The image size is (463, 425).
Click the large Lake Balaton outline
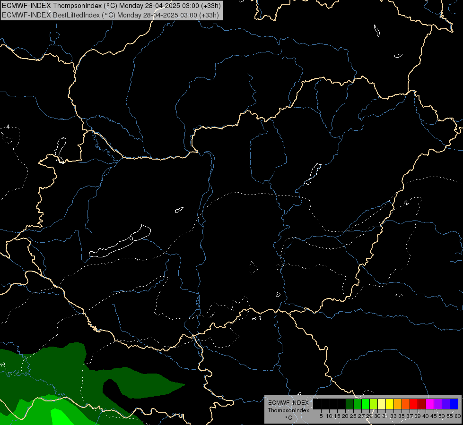[120, 241]
